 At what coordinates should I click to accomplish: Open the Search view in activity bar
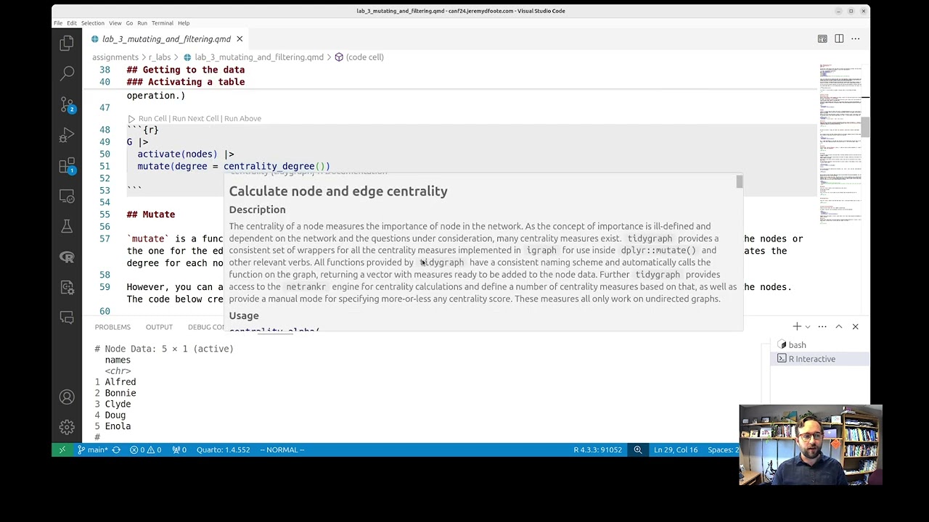click(67, 73)
